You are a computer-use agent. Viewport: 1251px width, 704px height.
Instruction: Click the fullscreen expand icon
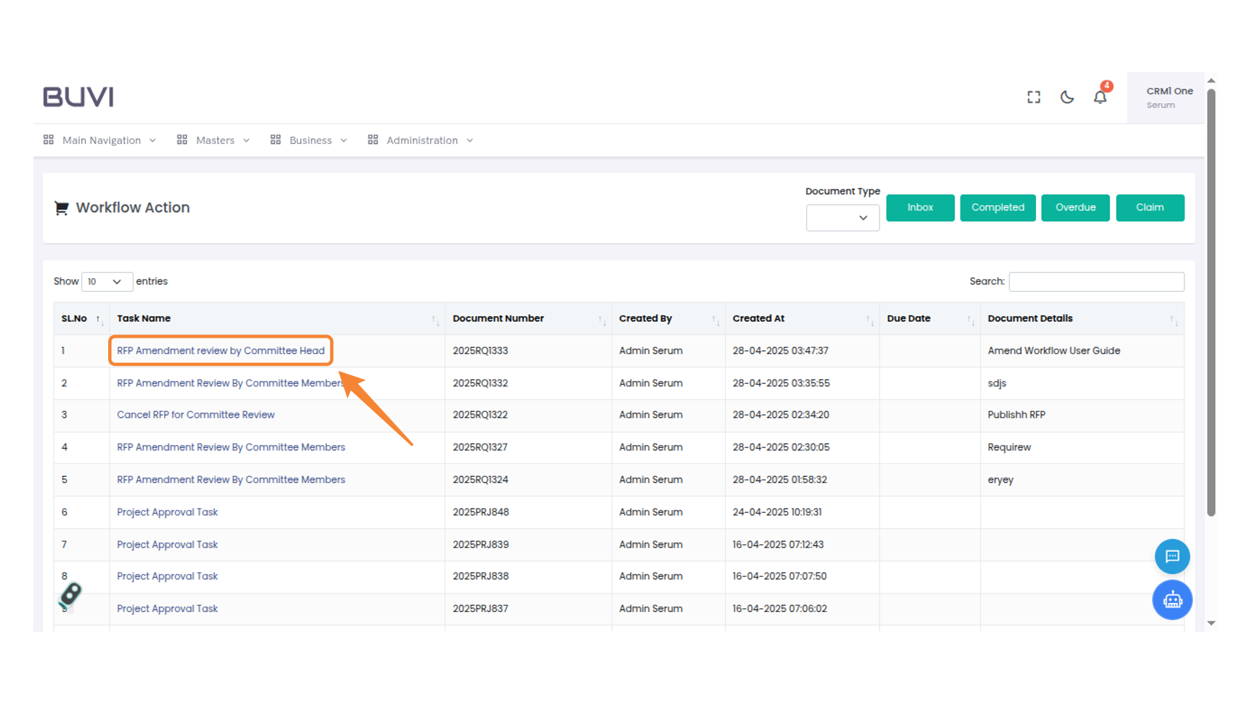click(1033, 97)
